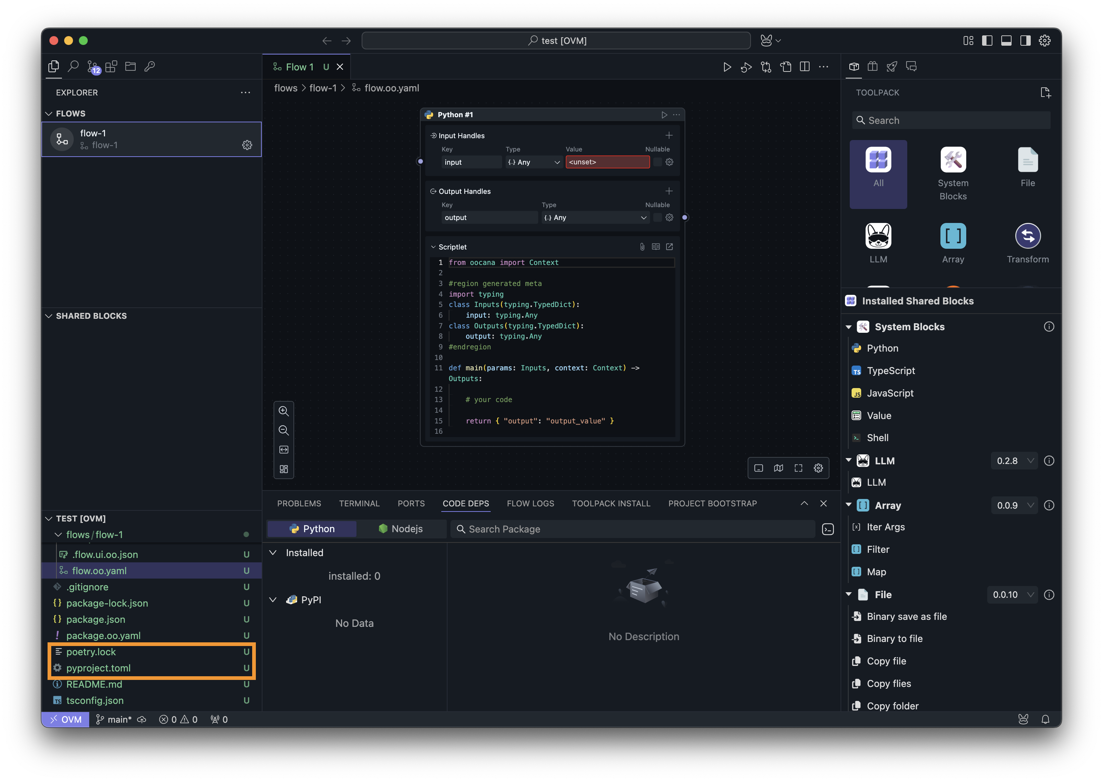Image resolution: width=1103 pixels, height=782 pixels.
Task: Open the Search view in activity bar
Action: coord(73,66)
